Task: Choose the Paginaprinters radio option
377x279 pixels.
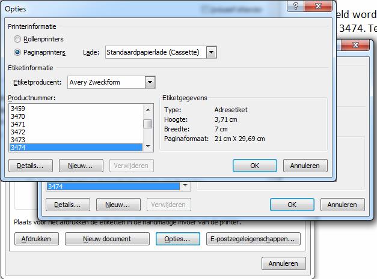Action: coord(17,52)
